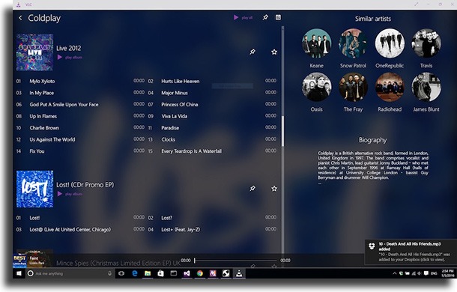The width and height of the screenshot is (457, 292).
Task: Open Google Chrome from the taskbar
Action: [200, 273]
